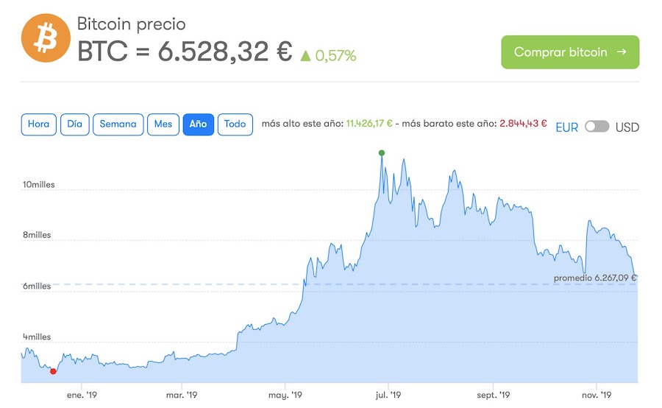Select the EUR currency label
The image size is (662, 408).
(566, 127)
